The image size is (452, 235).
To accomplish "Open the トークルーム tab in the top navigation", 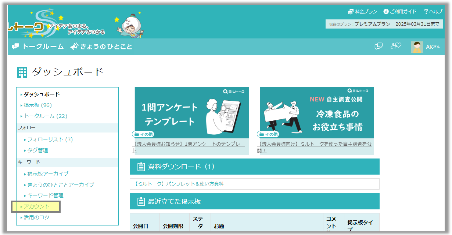I will [x=43, y=47].
